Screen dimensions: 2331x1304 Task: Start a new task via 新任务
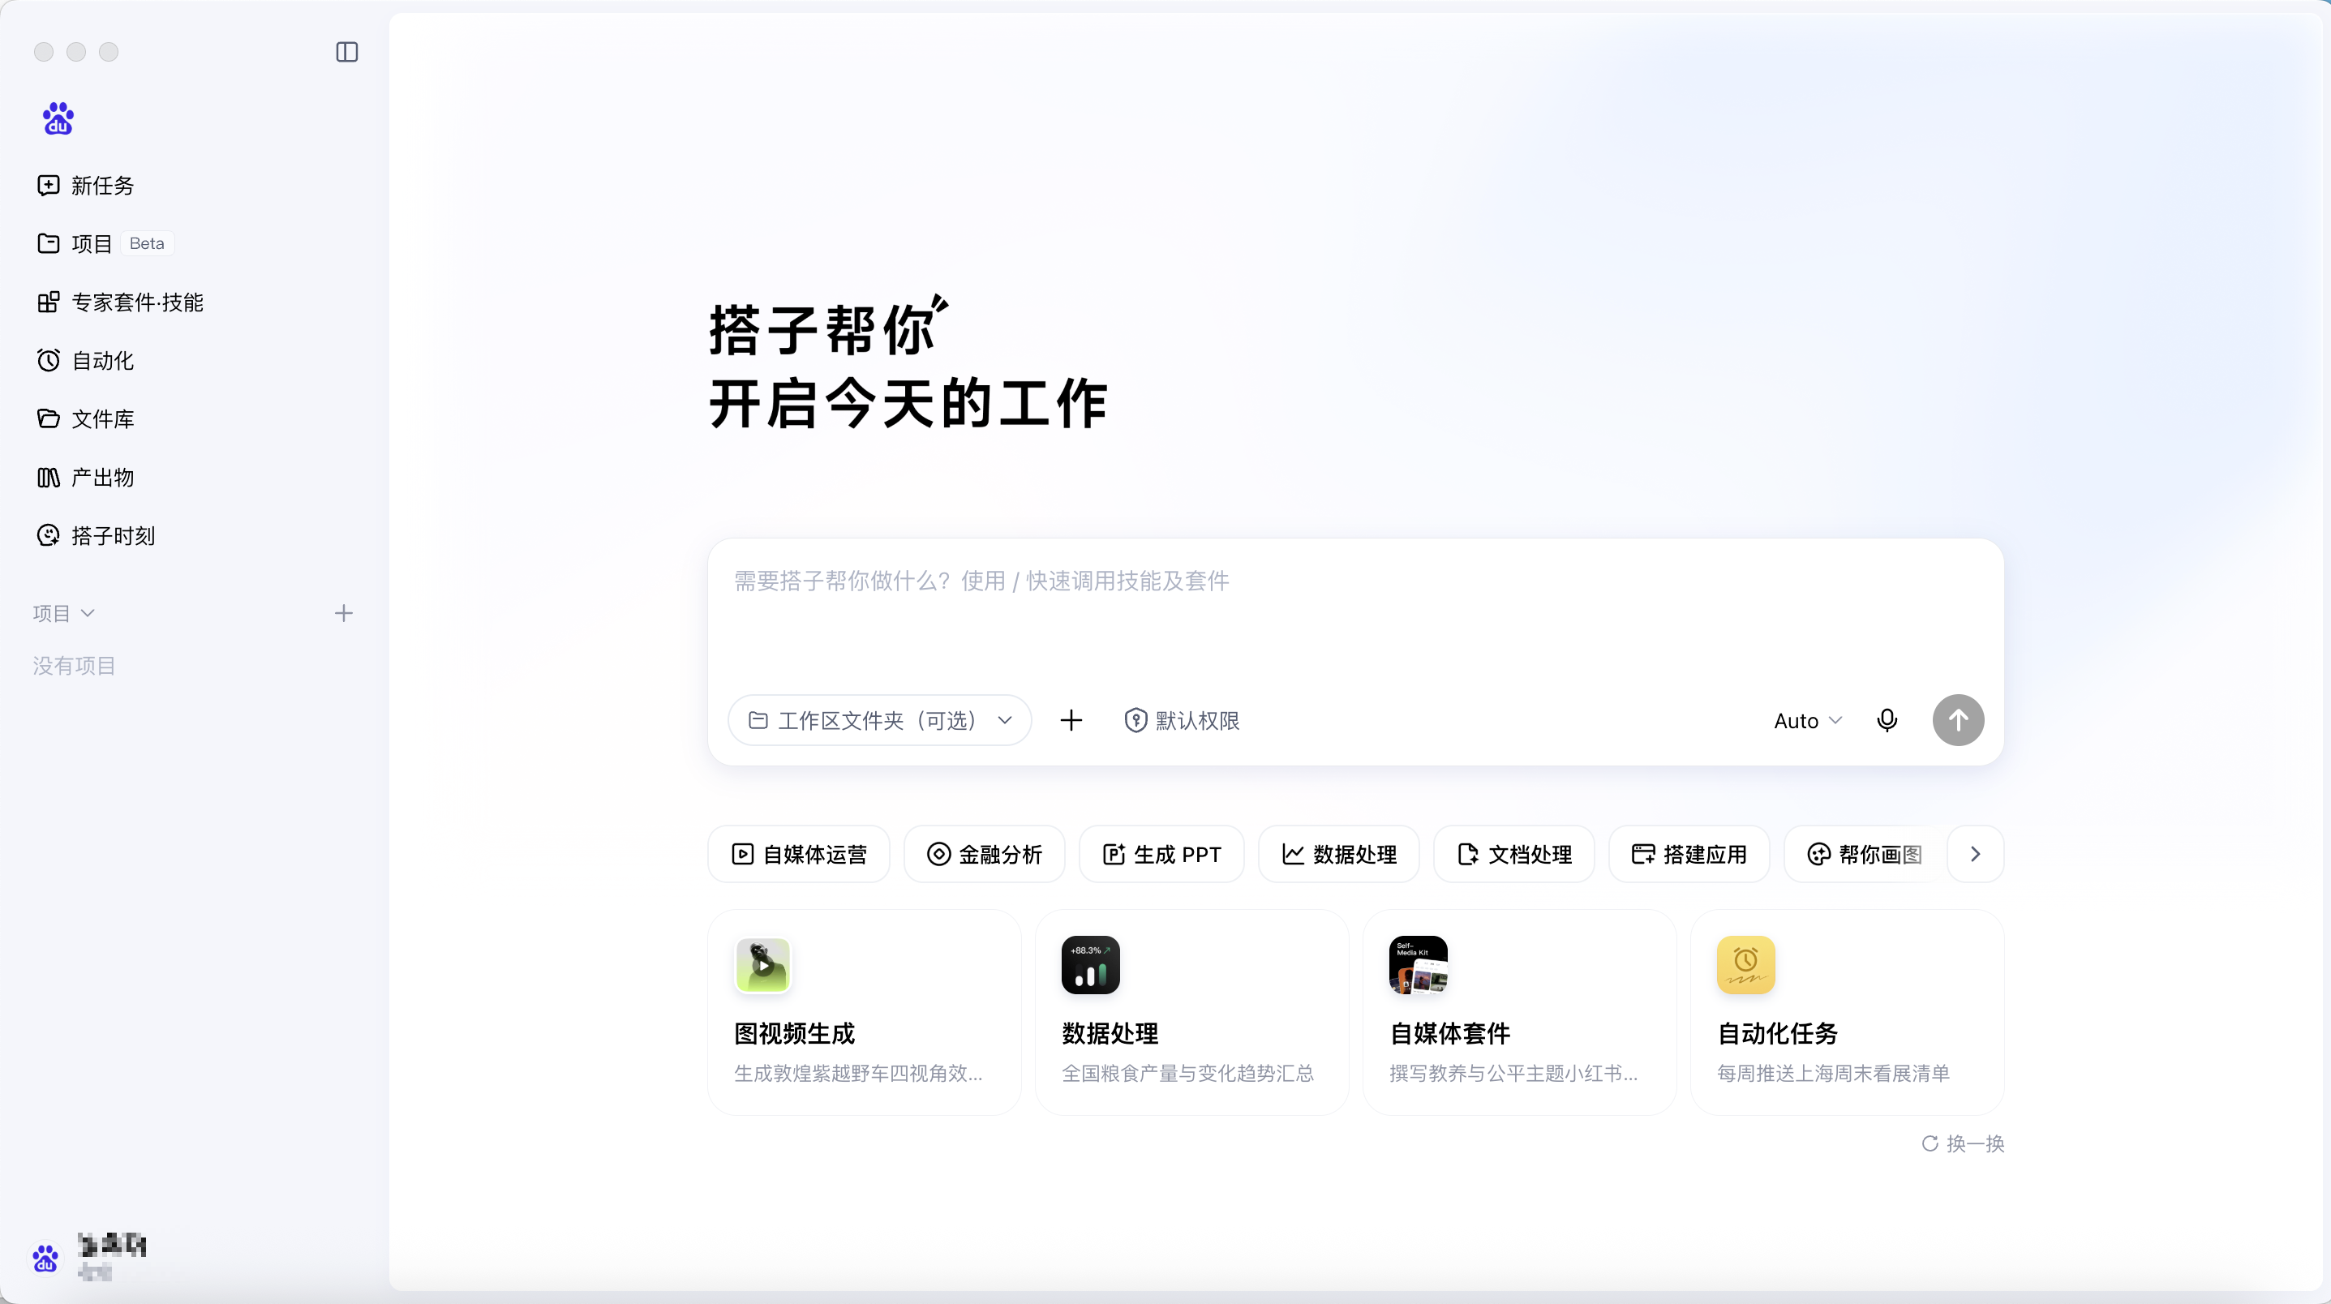click(86, 186)
